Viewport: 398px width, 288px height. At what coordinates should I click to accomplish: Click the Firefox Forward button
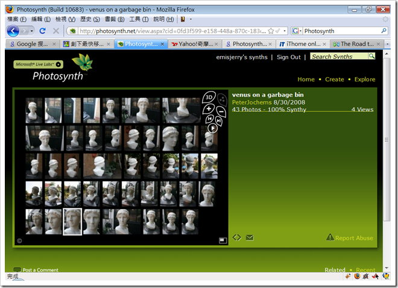coord(24,31)
